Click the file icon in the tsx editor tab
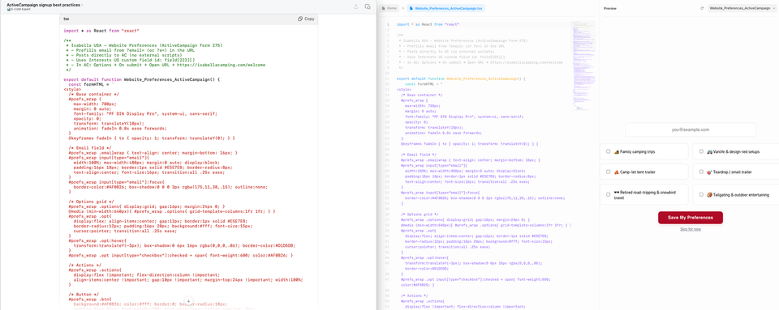This screenshot has height=310, width=779. (x=411, y=8)
